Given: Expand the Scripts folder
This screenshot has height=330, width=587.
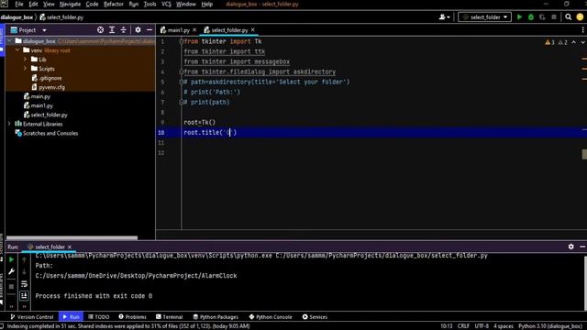Looking at the screenshot, I should coord(26,69).
